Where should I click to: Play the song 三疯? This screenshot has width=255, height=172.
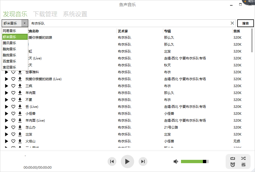click(6, 86)
